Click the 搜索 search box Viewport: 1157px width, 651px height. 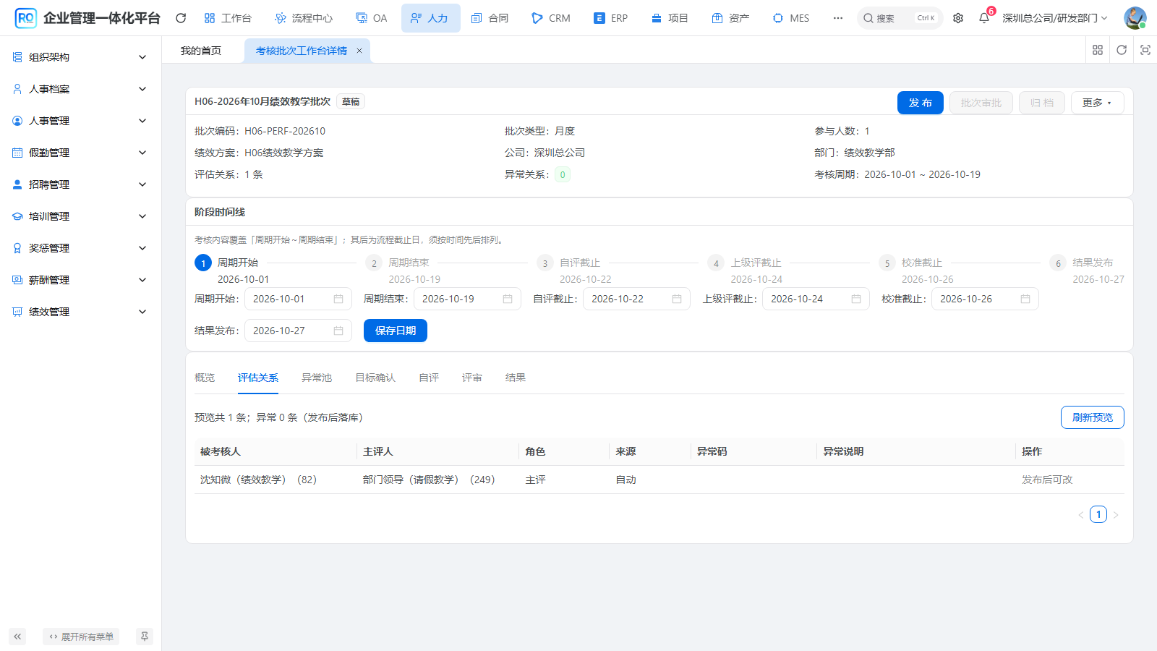click(900, 18)
